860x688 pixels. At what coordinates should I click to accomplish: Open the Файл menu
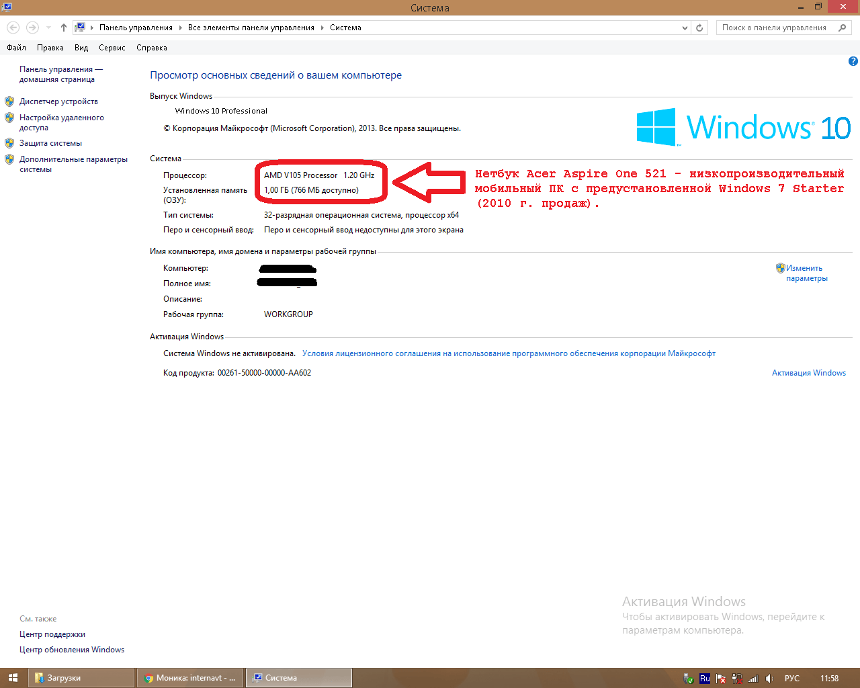pos(16,48)
